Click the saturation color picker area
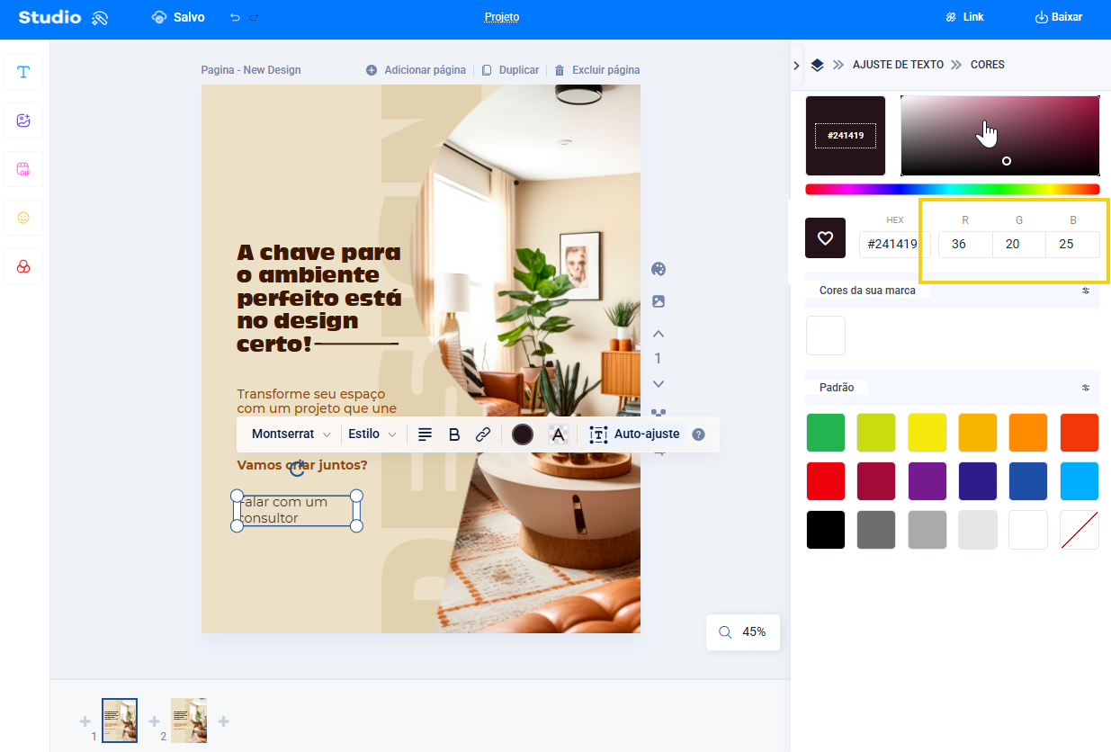The width and height of the screenshot is (1111, 752). (x=1000, y=136)
